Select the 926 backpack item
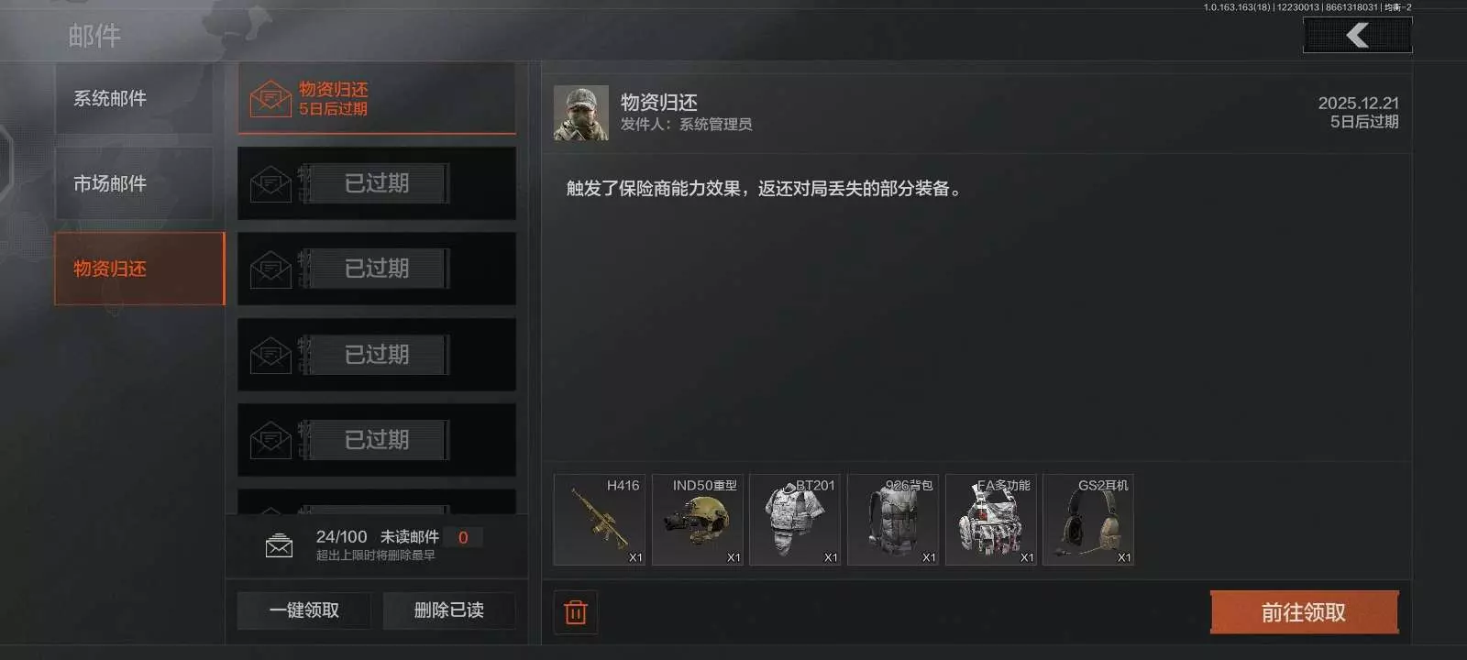Screen dimensions: 1467x660 pos(893,520)
